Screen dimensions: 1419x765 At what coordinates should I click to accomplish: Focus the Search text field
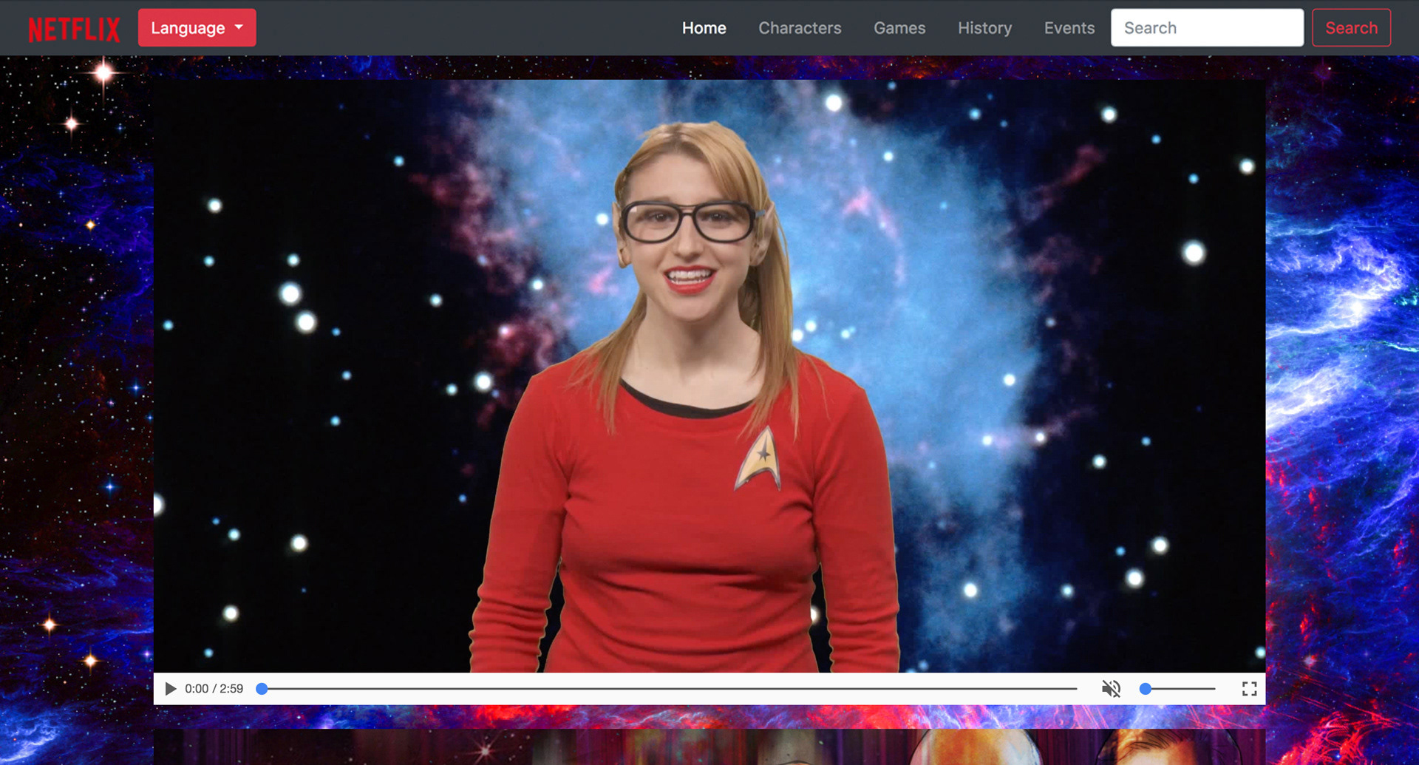click(1207, 28)
